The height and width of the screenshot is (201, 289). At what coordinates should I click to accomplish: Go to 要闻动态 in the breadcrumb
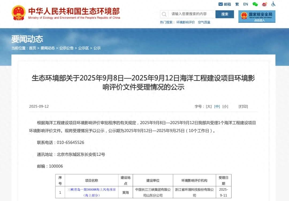(x=48, y=48)
